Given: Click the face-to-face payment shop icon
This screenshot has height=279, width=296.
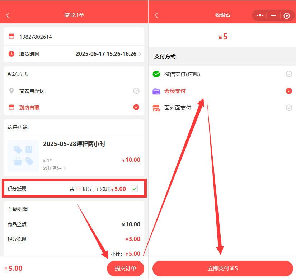Looking at the screenshot, I should click(156, 108).
